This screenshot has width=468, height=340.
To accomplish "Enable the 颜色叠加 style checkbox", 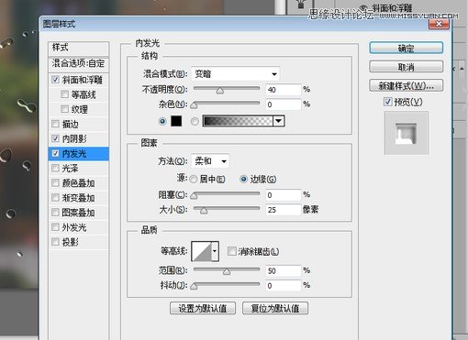I will (x=55, y=182).
